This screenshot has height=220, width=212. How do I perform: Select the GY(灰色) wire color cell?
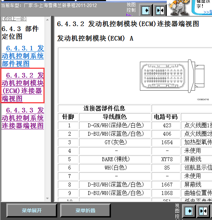pos(116,142)
